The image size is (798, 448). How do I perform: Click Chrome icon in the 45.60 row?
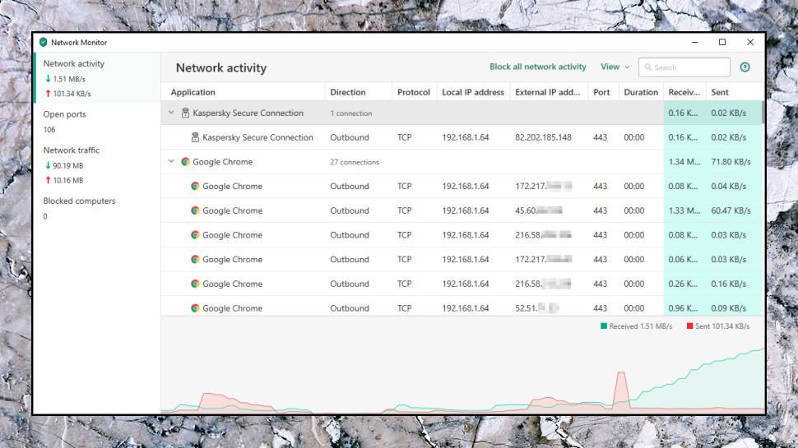pyautogui.click(x=195, y=210)
